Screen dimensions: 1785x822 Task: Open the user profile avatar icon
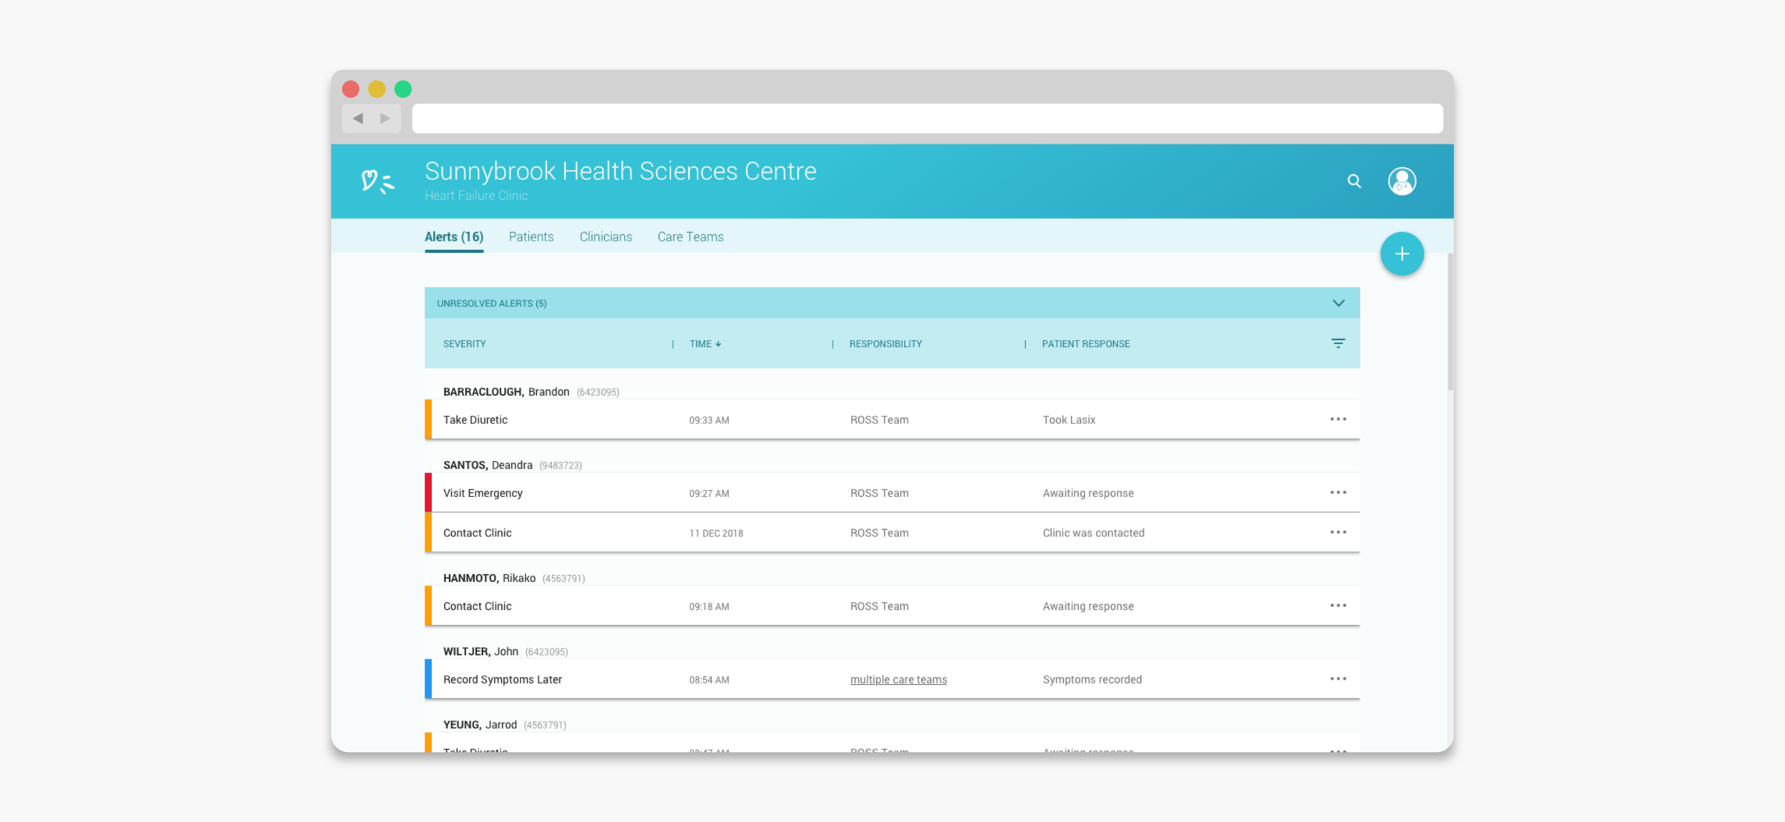[1402, 181]
